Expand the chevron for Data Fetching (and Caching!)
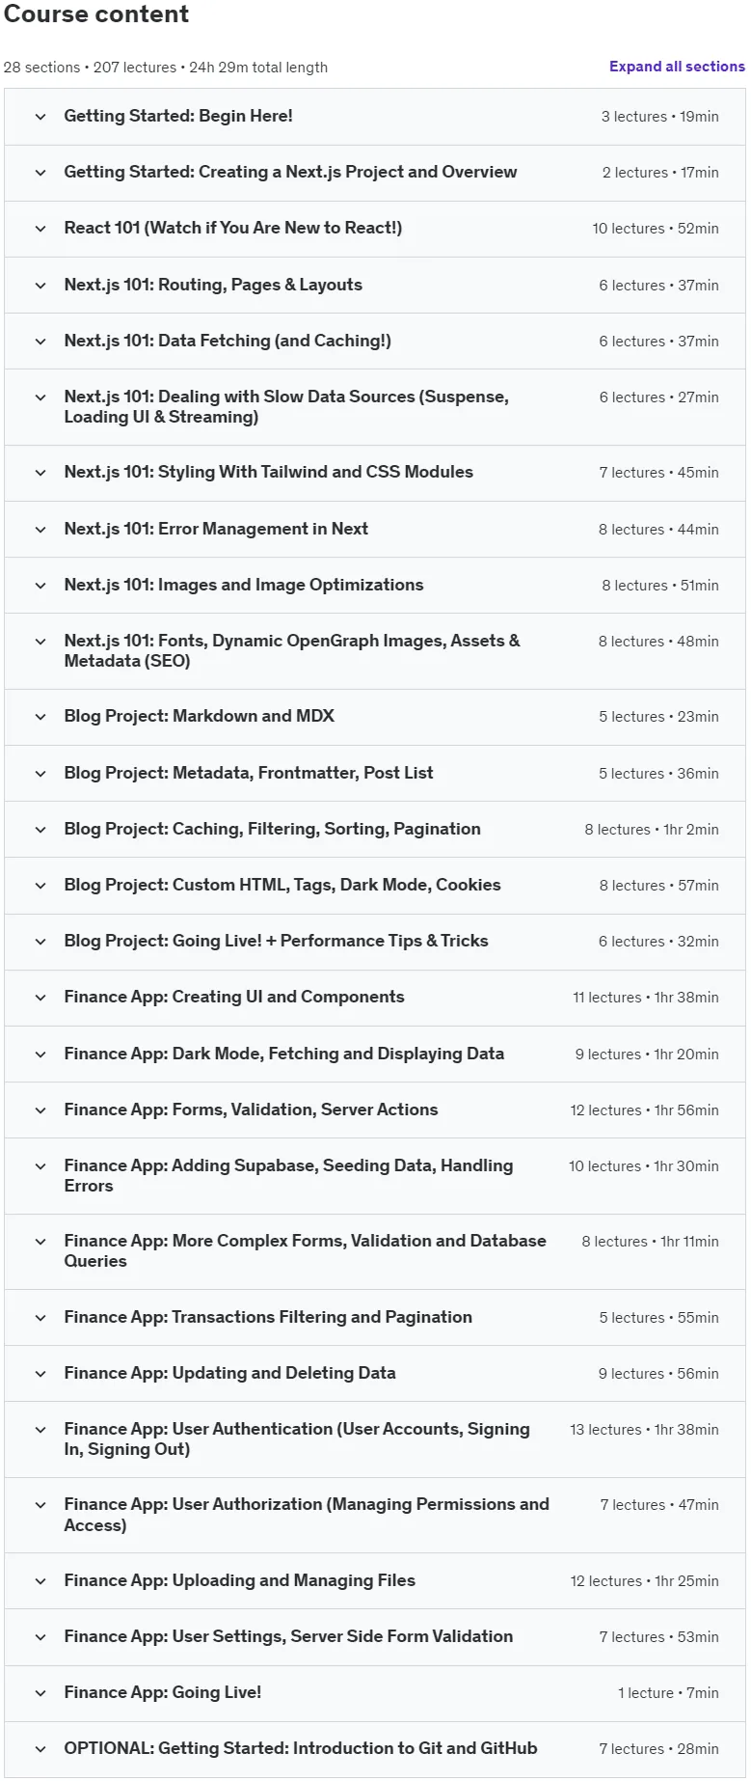This screenshot has height=1781, width=751. (40, 342)
